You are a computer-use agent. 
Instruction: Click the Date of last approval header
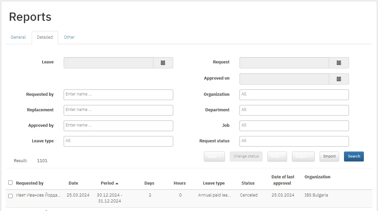(283, 180)
